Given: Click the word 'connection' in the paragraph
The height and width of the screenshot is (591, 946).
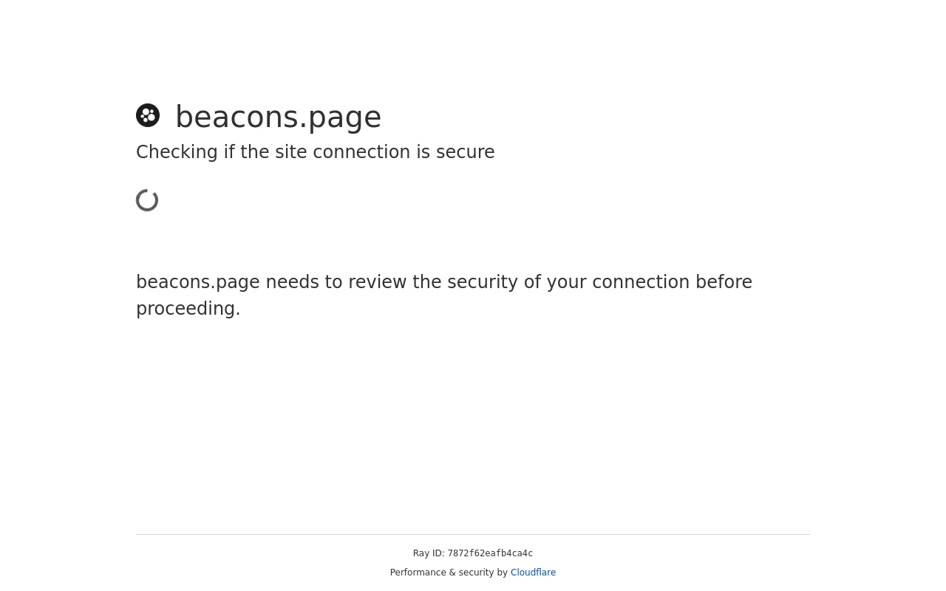Looking at the screenshot, I should pyautogui.click(x=640, y=282).
